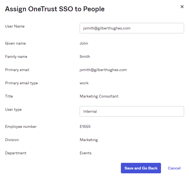Click the Family name label

[x=16, y=56]
